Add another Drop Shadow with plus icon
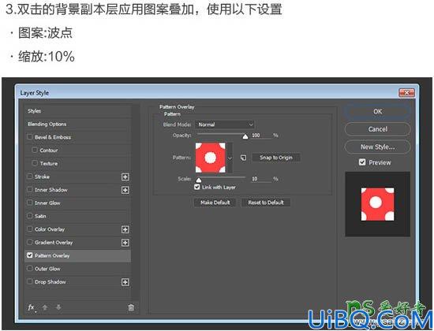Screen dimensions: 434x331 tap(125, 282)
